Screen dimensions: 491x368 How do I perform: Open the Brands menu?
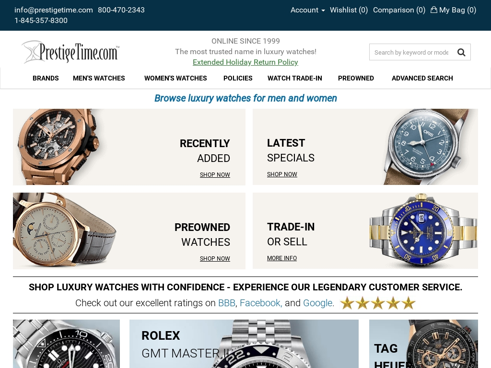pos(46,78)
